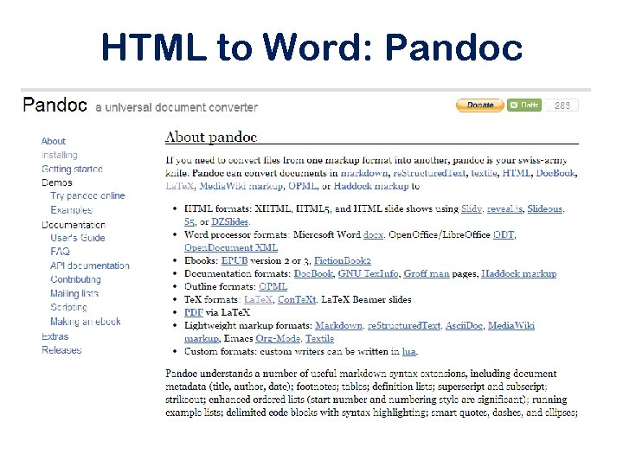Follow the DZSlides link

point(229,222)
